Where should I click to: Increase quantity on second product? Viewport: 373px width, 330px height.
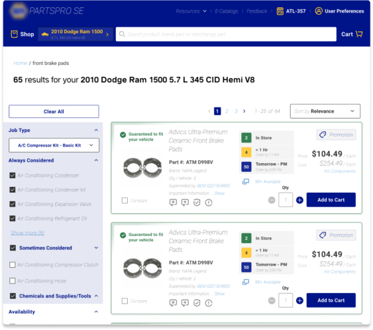299,300
